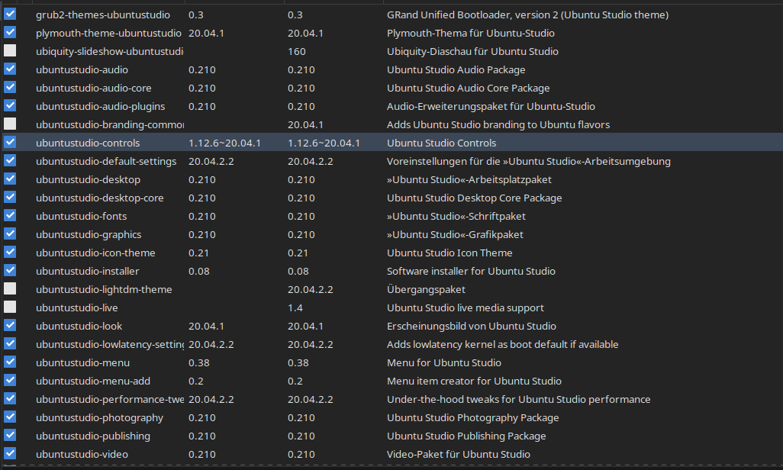Click "Under-the-hood tweaks for Ubuntu Studio performance"
Image resolution: width=783 pixels, height=470 pixels.
point(519,400)
